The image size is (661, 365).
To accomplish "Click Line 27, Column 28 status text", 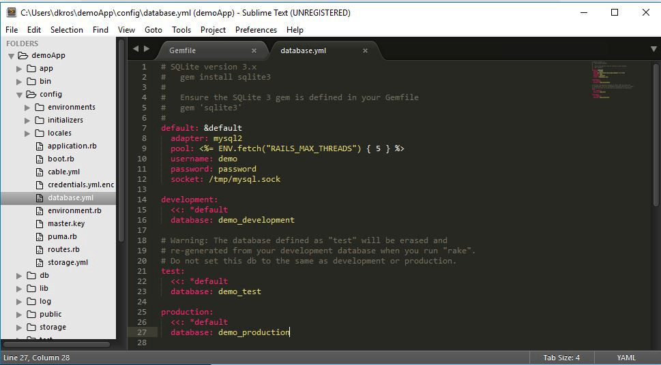I will pyautogui.click(x=37, y=358).
